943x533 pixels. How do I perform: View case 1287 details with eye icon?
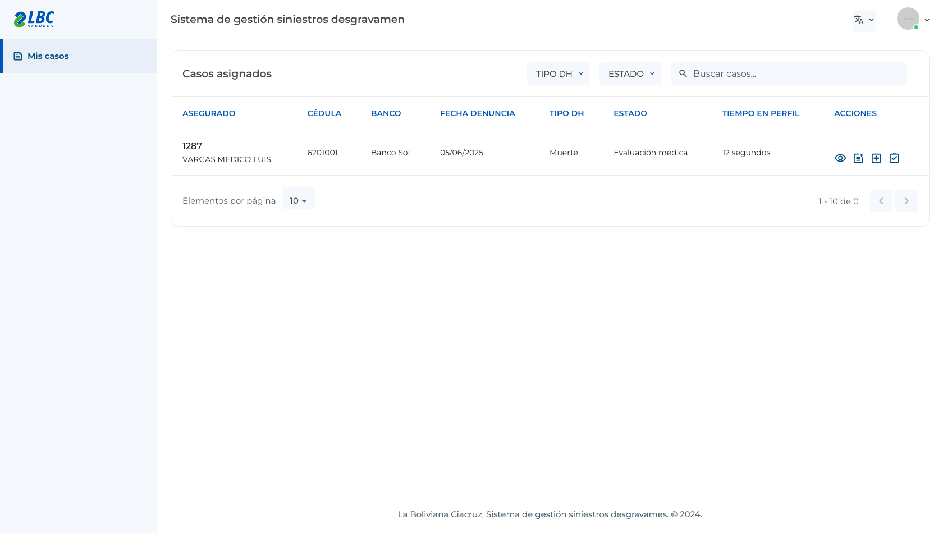pyautogui.click(x=840, y=158)
